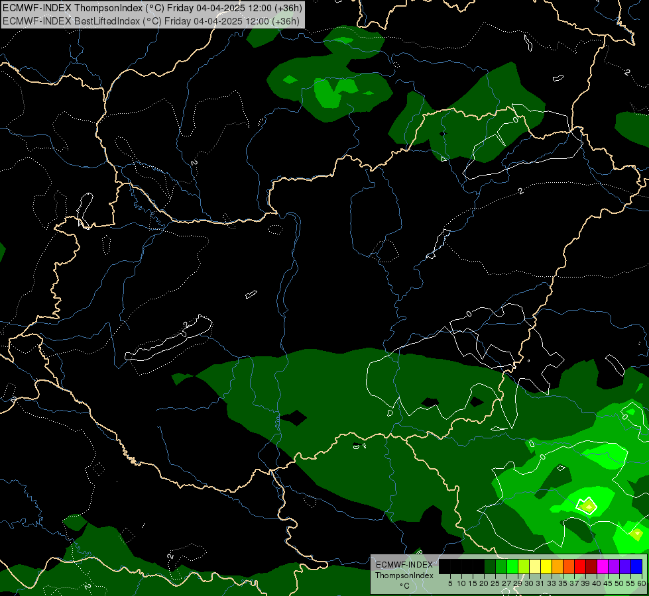This screenshot has width=649, height=596.
Task: Click the purple 45–50 legend swatch
Action: pyautogui.click(x=613, y=566)
